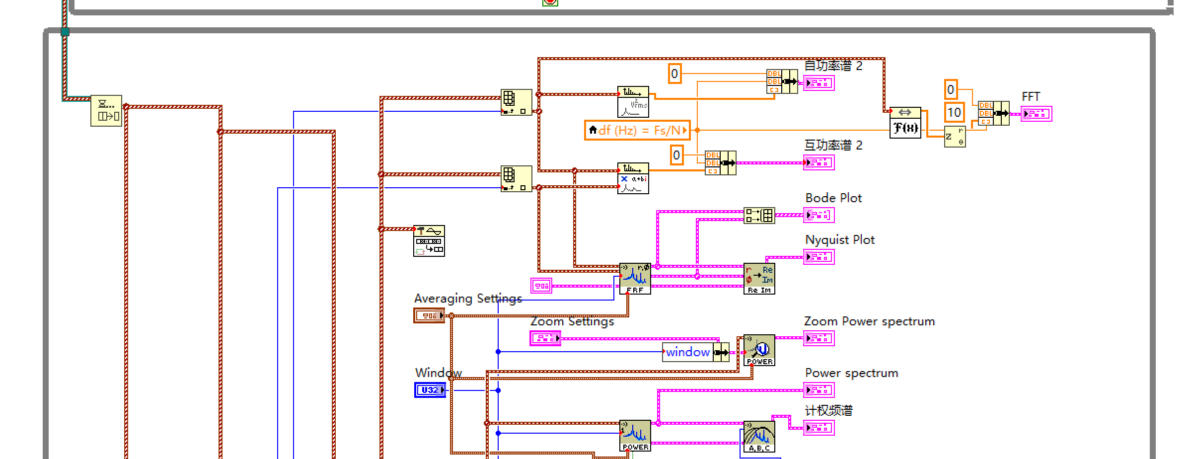Click the 10 numeric constant
Image resolution: width=1193 pixels, height=459 pixels.
(x=954, y=112)
